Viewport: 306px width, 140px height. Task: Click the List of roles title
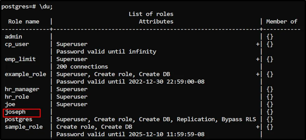pos(151,14)
